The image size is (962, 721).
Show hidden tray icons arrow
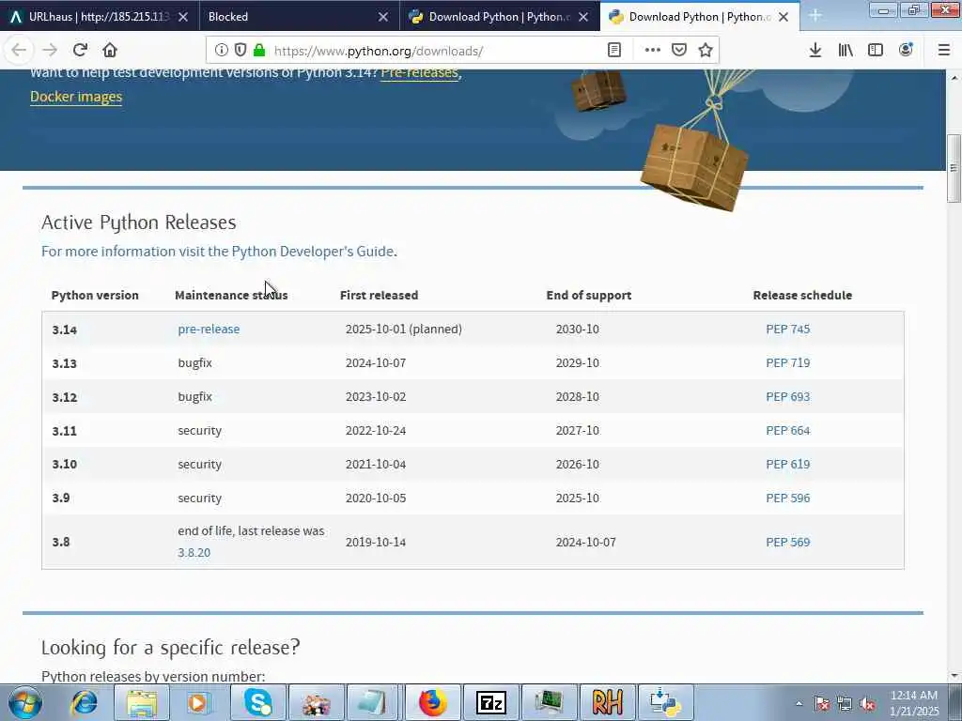[x=799, y=703]
